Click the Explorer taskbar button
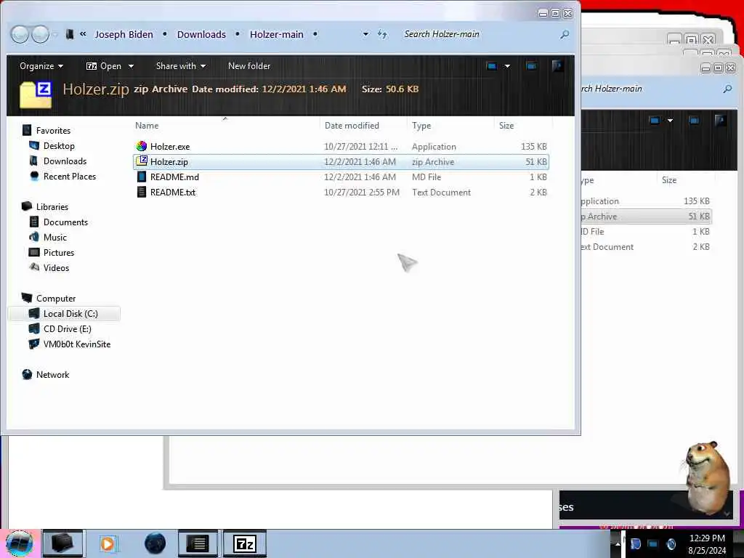The image size is (744, 558). click(62, 543)
